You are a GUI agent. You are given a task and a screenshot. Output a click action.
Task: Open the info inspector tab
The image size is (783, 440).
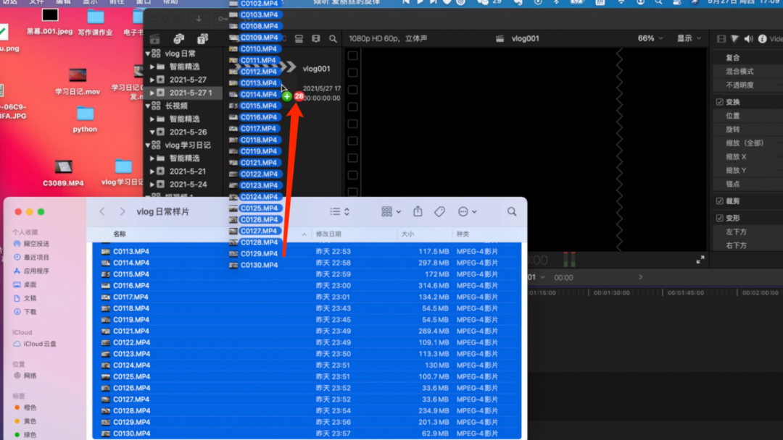762,38
